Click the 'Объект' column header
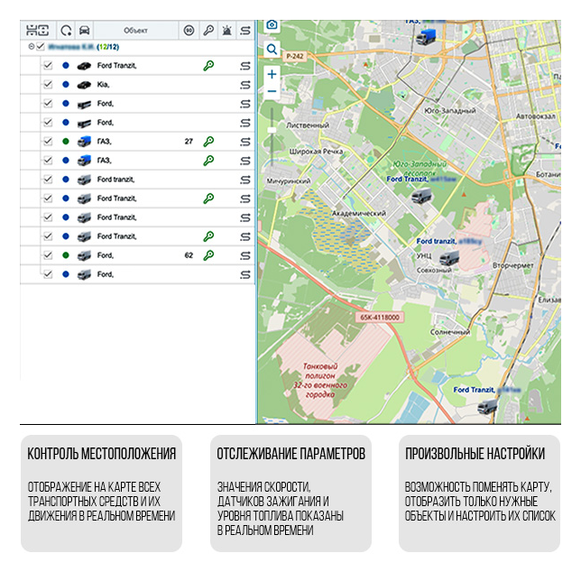This screenshot has height=581, width=581. coord(135,30)
